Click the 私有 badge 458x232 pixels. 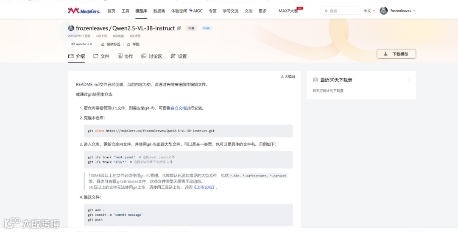coord(191,28)
